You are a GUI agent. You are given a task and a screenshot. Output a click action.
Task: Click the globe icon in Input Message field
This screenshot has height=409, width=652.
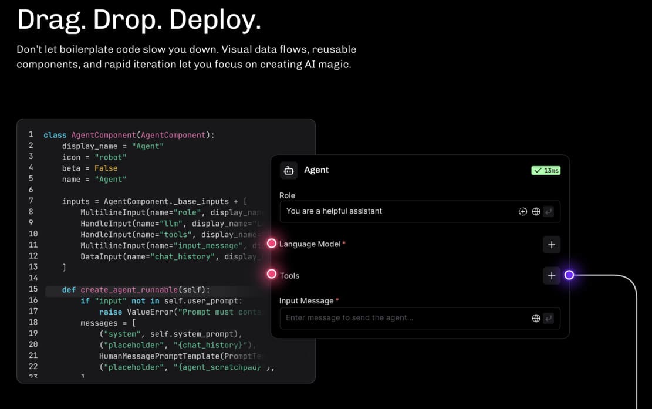tap(536, 319)
